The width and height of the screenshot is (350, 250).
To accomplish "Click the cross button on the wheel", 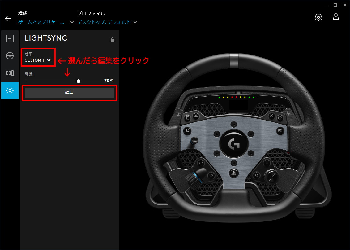I will tap(271, 116).
